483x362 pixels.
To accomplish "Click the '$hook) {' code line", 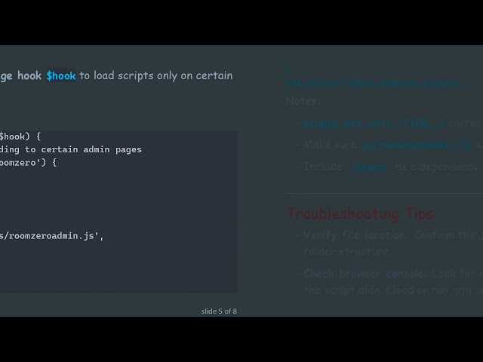I will tap(20, 137).
